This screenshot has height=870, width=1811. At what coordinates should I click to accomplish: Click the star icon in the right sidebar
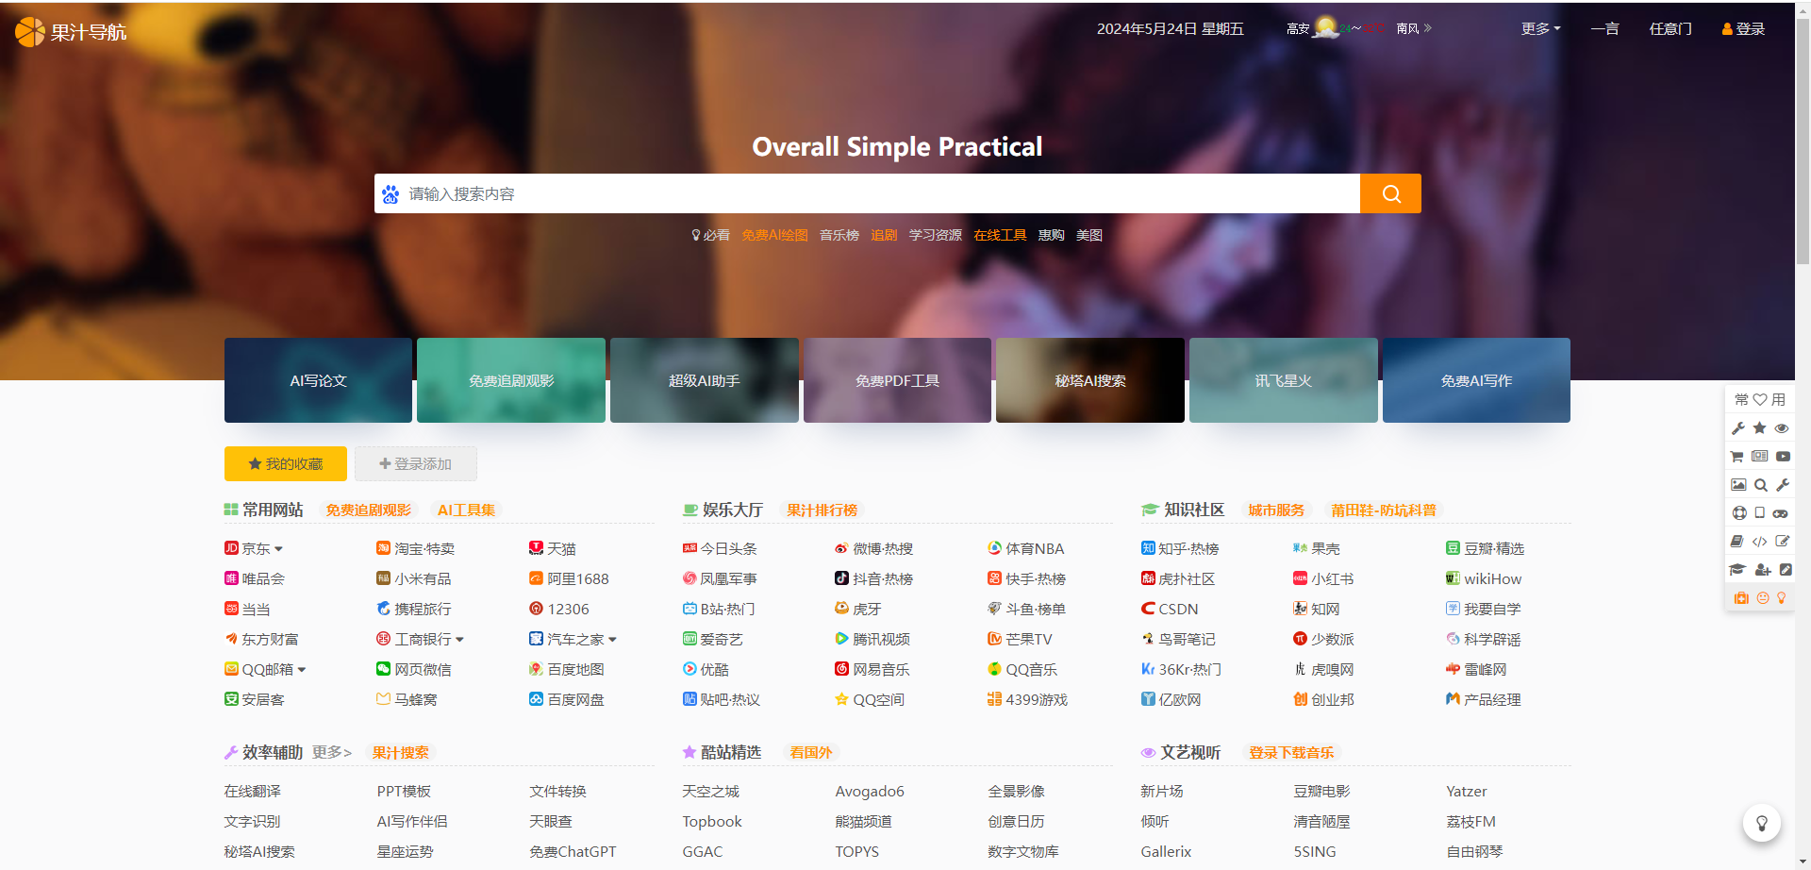click(1760, 428)
